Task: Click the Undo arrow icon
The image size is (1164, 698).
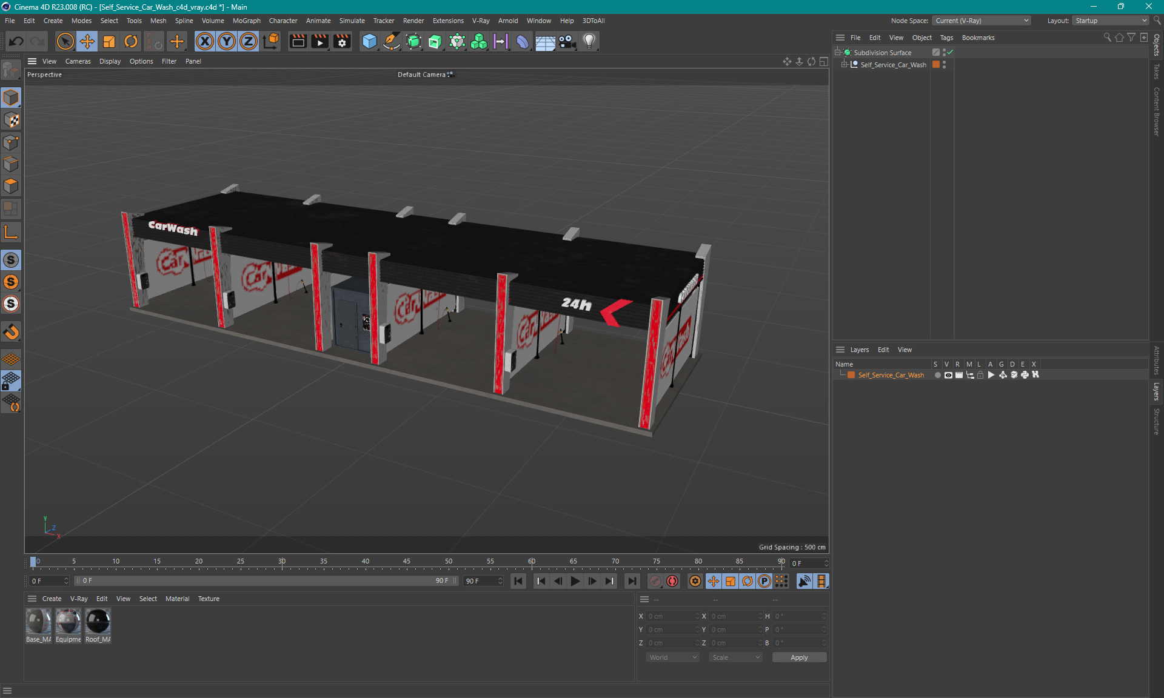Action: [16, 41]
